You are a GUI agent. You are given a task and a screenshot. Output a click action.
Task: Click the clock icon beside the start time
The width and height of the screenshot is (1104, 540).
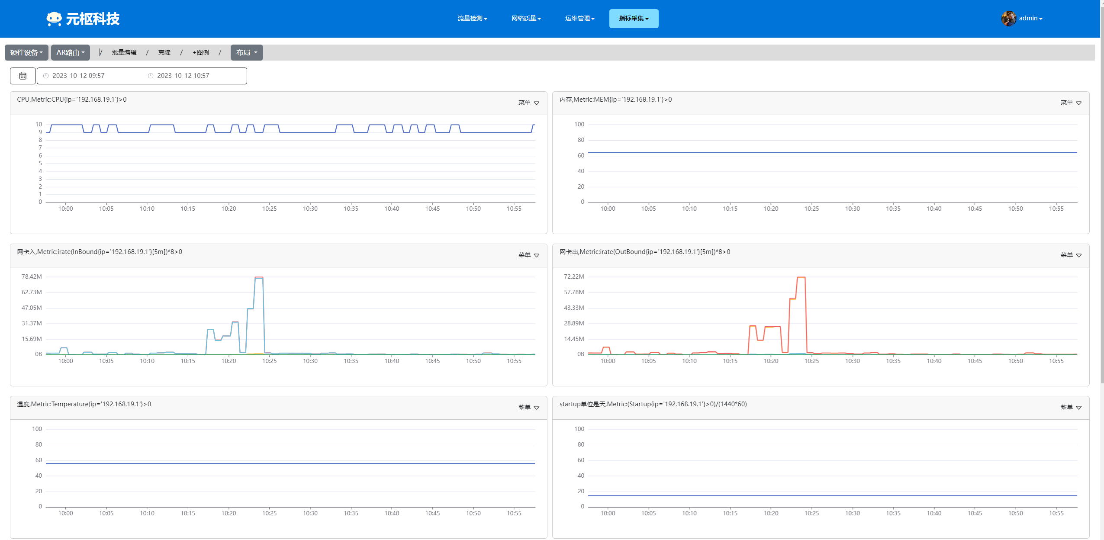(46, 76)
